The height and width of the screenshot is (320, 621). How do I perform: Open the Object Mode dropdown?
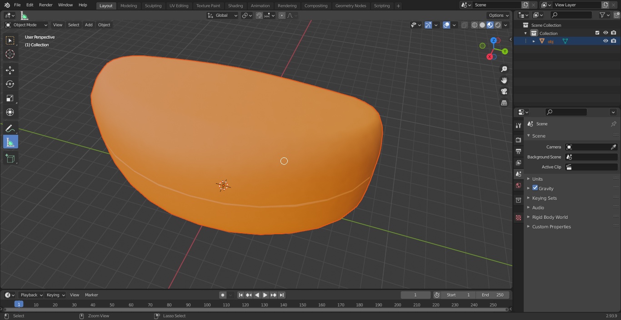pos(26,25)
